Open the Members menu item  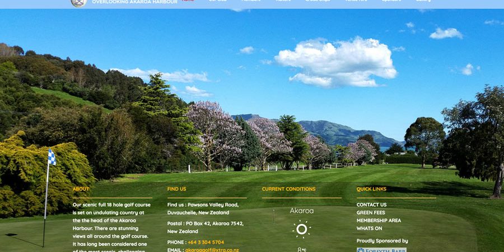pyautogui.click(x=251, y=1)
